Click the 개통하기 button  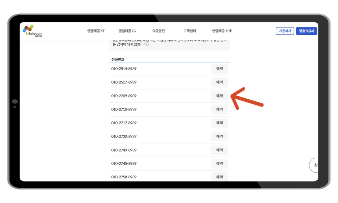tap(285, 31)
